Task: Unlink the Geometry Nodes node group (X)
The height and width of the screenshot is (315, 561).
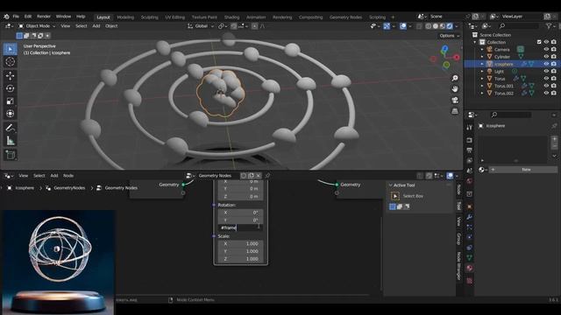Action: point(259,175)
